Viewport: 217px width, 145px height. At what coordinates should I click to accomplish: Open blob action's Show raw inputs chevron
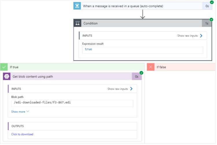click(131, 89)
